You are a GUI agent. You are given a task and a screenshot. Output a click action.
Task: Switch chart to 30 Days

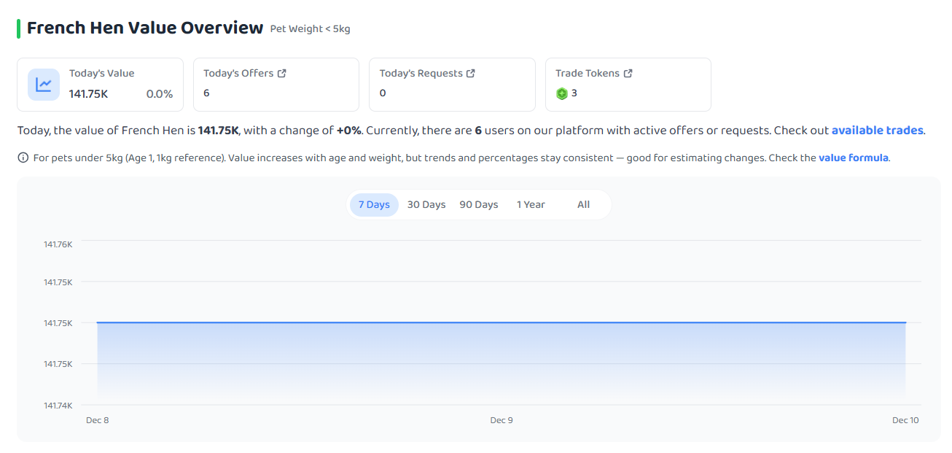point(426,205)
